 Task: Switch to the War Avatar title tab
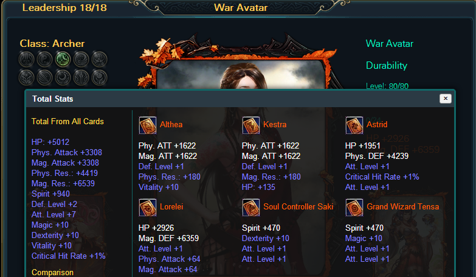[241, 7]
